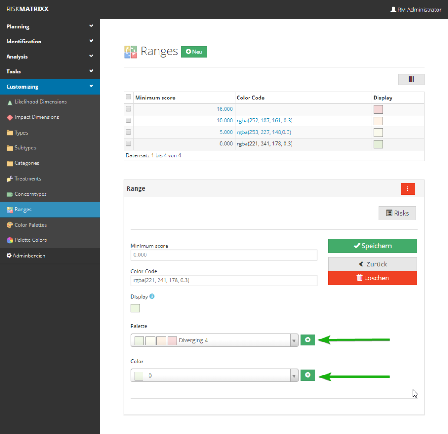Open the Identification menu

(x=50, y=41)
